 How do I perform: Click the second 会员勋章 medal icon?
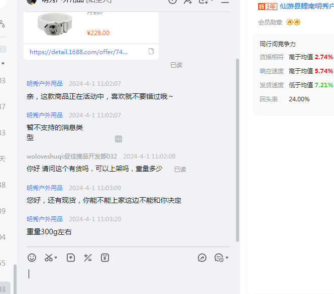coord(297,22)
